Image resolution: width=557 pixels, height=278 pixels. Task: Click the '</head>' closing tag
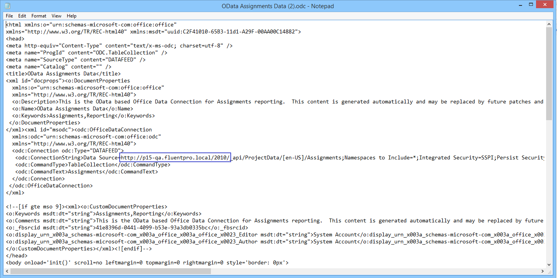tap(17, 255)
